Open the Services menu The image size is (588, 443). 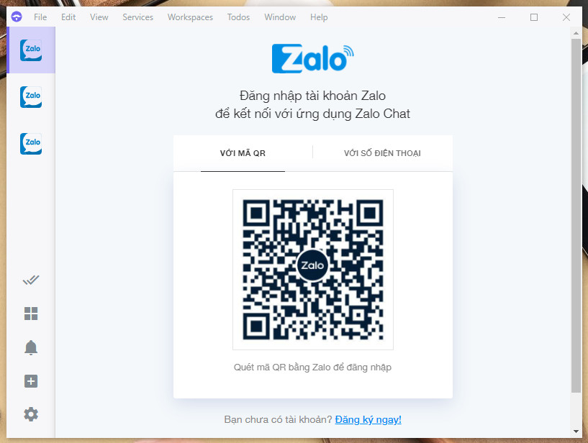click(137, 17)
